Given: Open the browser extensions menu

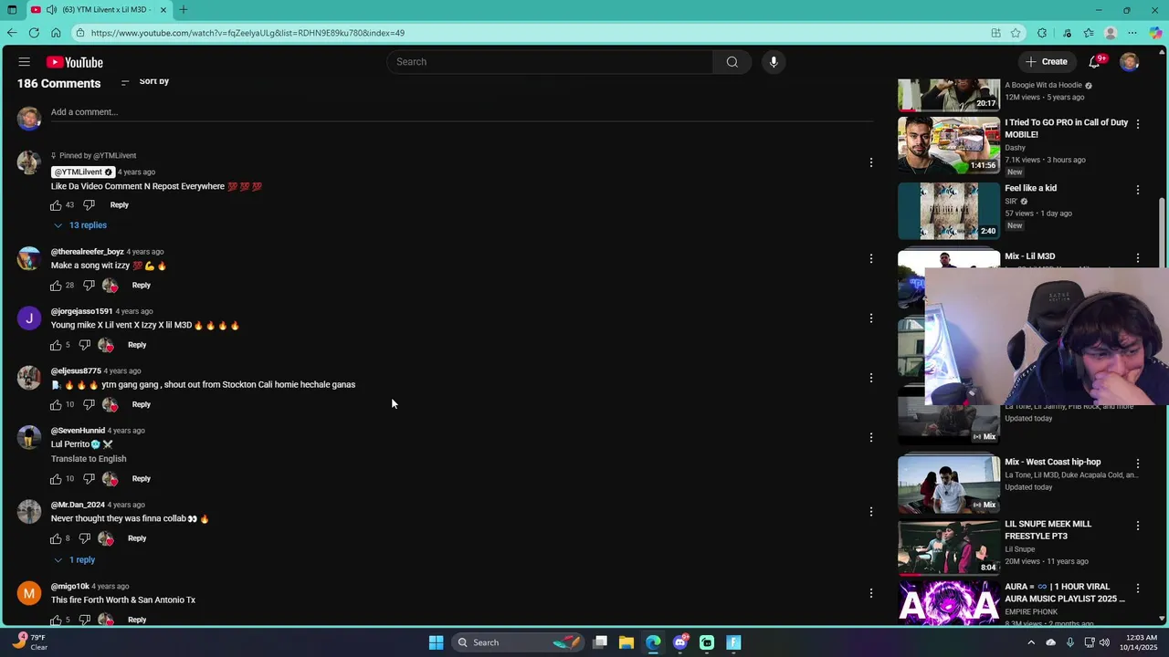Looking at the screenshot, I should 1042,33.
